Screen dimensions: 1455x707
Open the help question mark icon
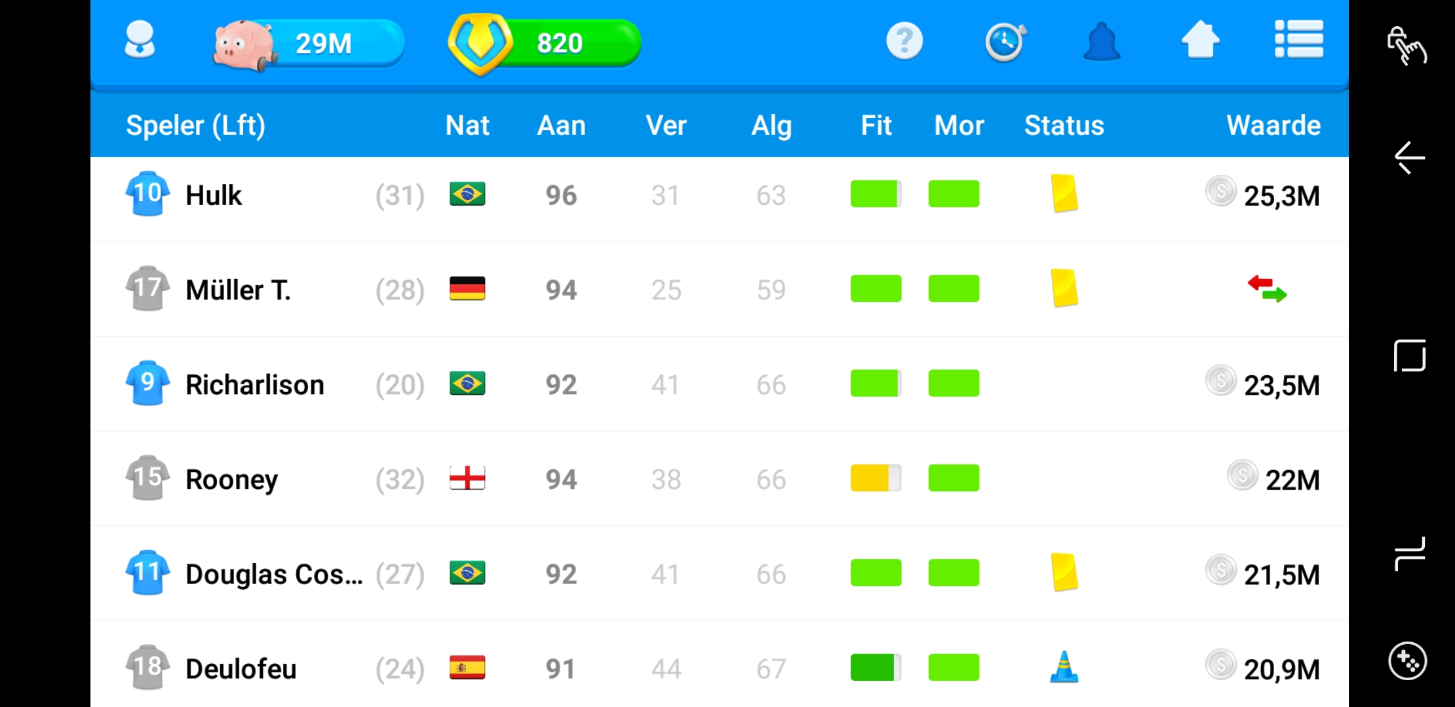904,41
